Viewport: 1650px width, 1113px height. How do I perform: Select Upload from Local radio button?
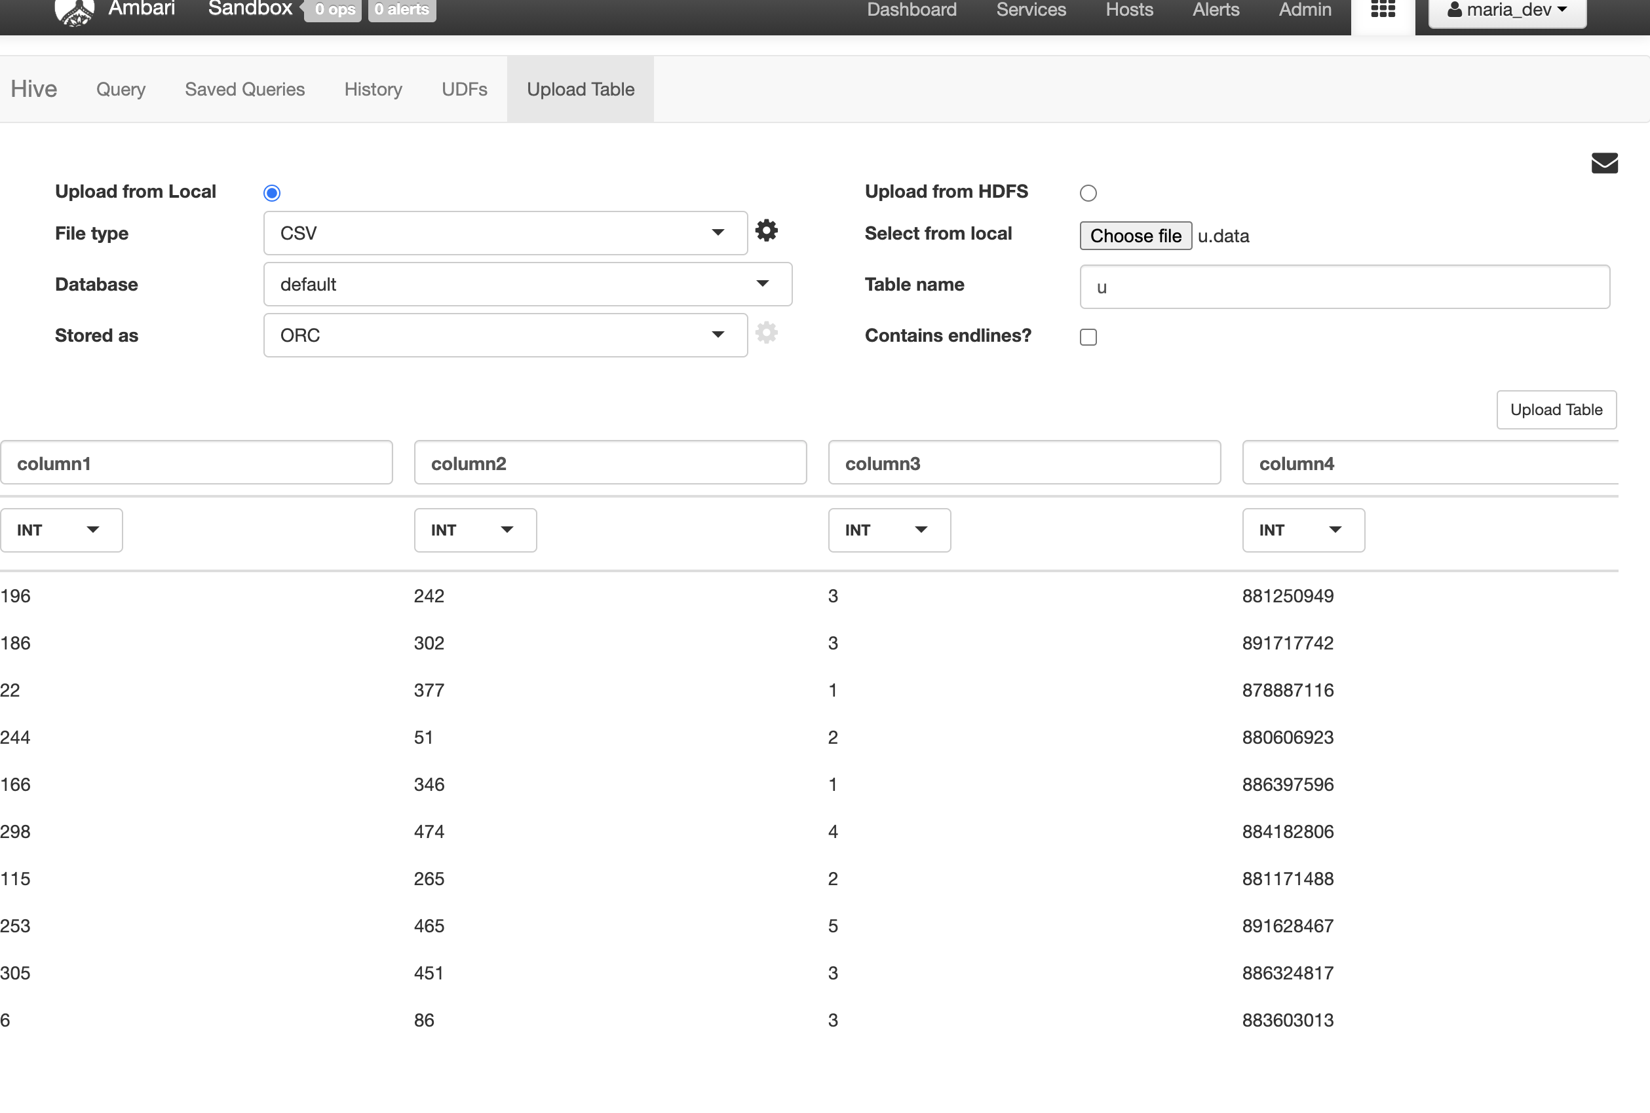[271, 192]
